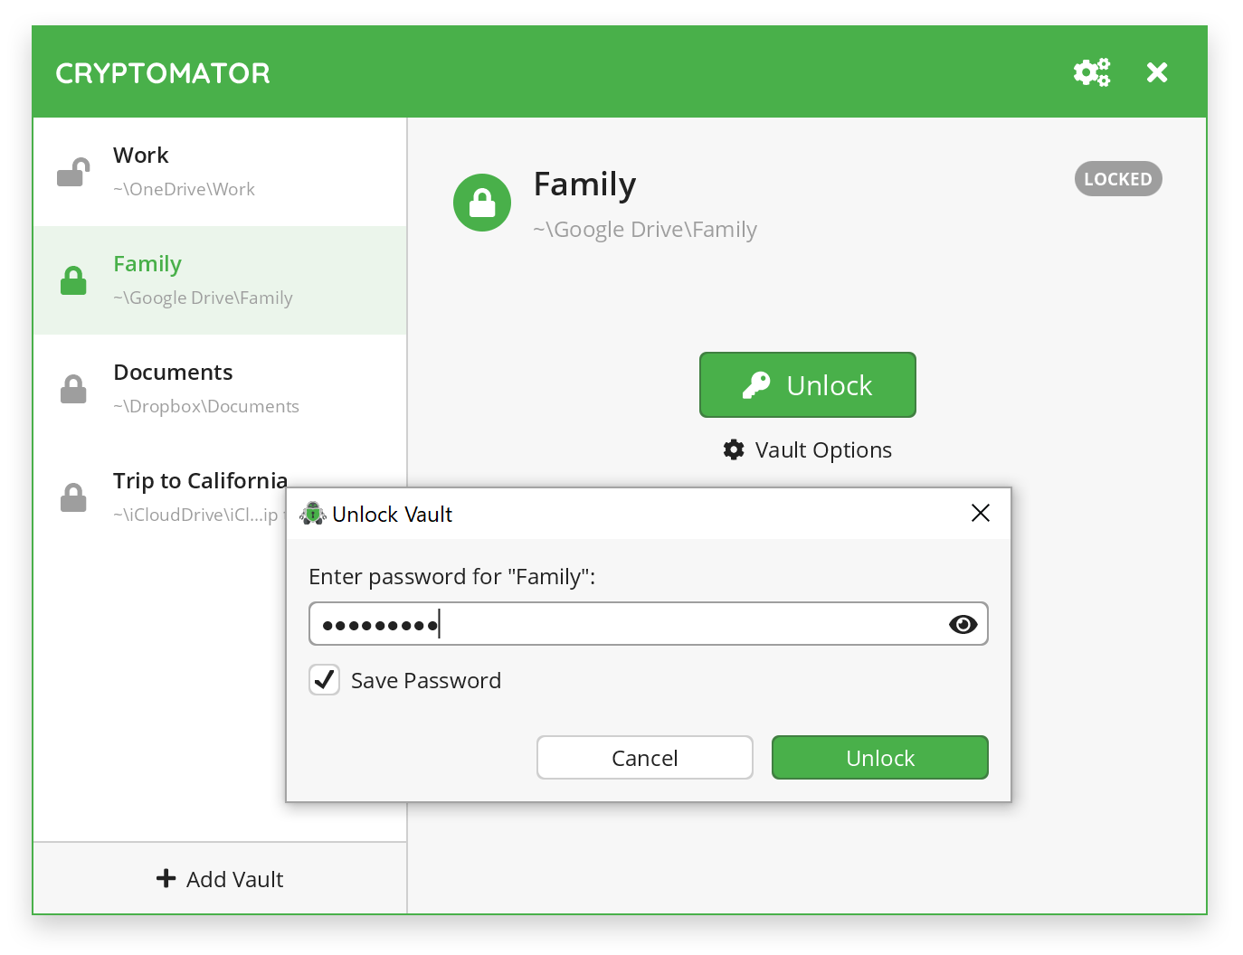Click lock icon beside Trip to California
The image size is (1243, 955).
click(73, 497)
